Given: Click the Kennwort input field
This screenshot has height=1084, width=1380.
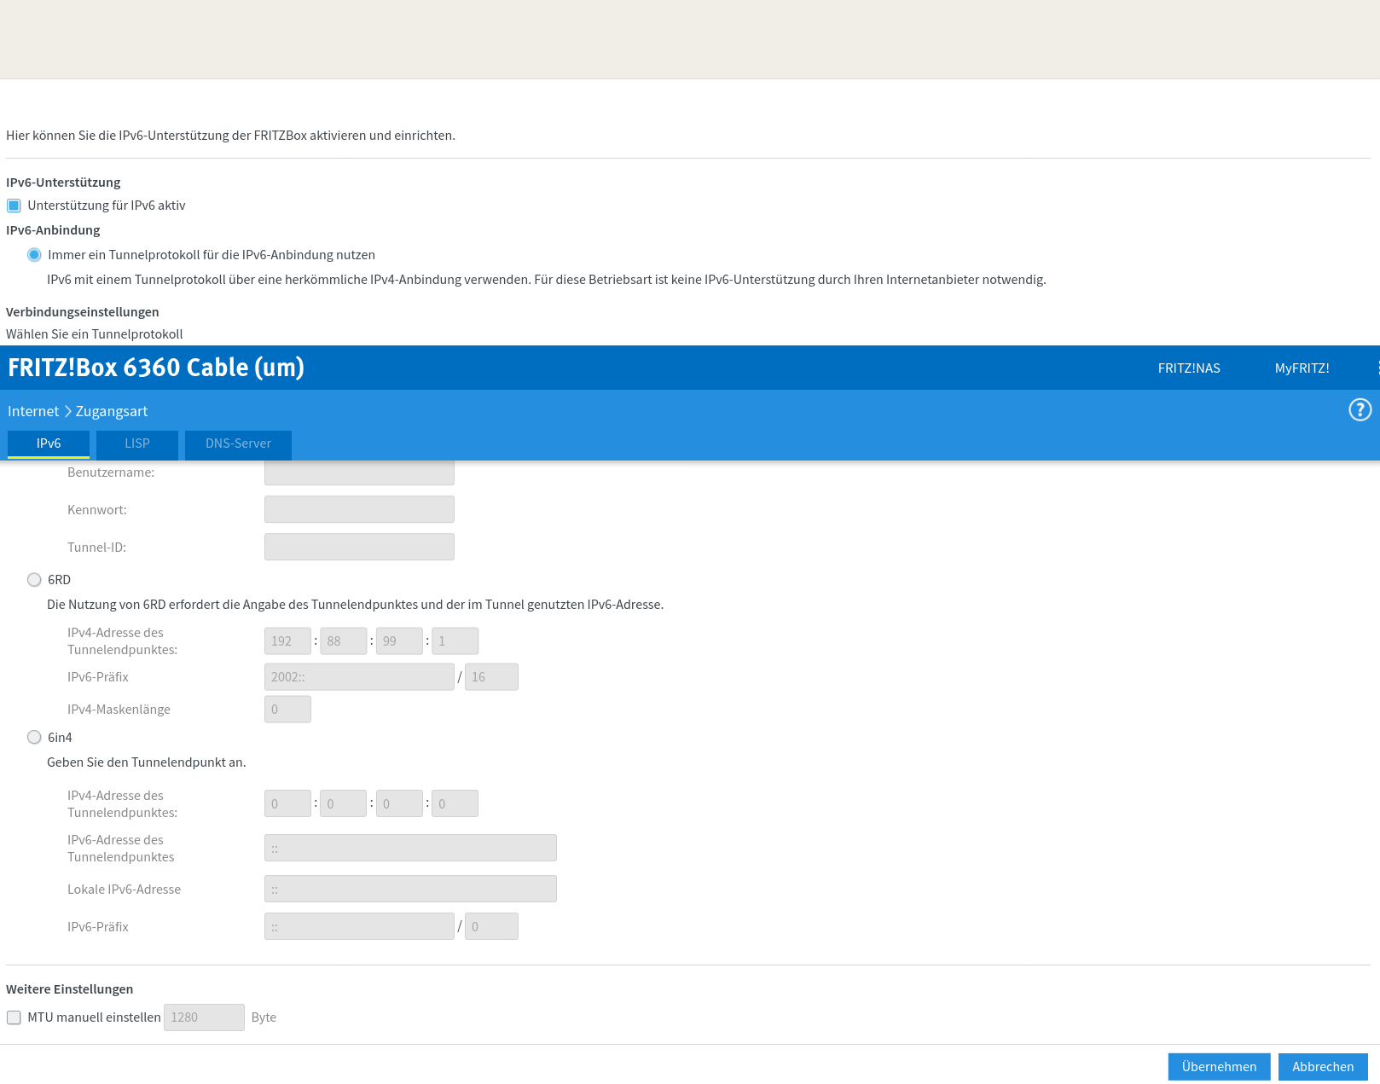Looking at the screenshot, I should coord(359,510).
